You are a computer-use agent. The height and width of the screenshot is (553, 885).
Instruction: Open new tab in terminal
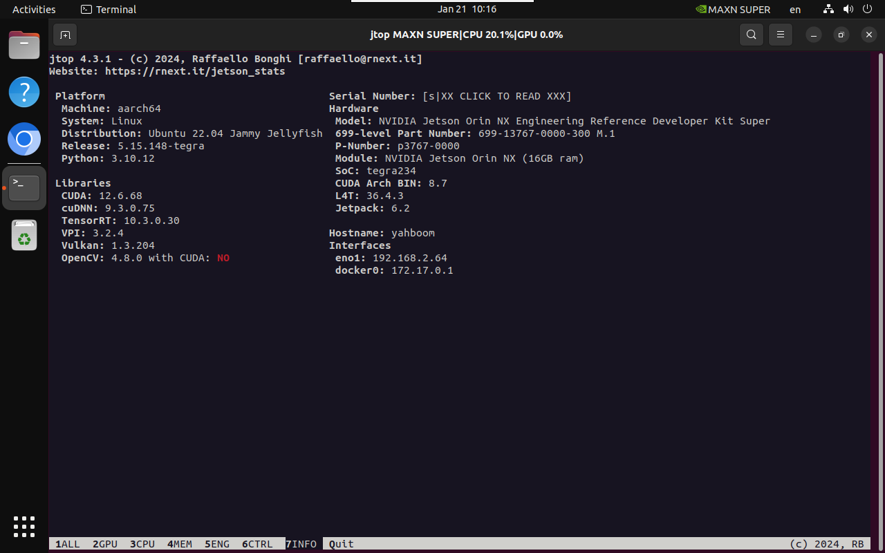pyautogui.click(x=65, y=35)
